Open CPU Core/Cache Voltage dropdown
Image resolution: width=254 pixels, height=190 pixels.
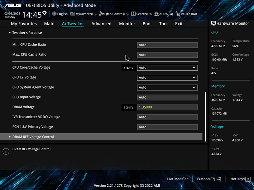tap(167, 68)
